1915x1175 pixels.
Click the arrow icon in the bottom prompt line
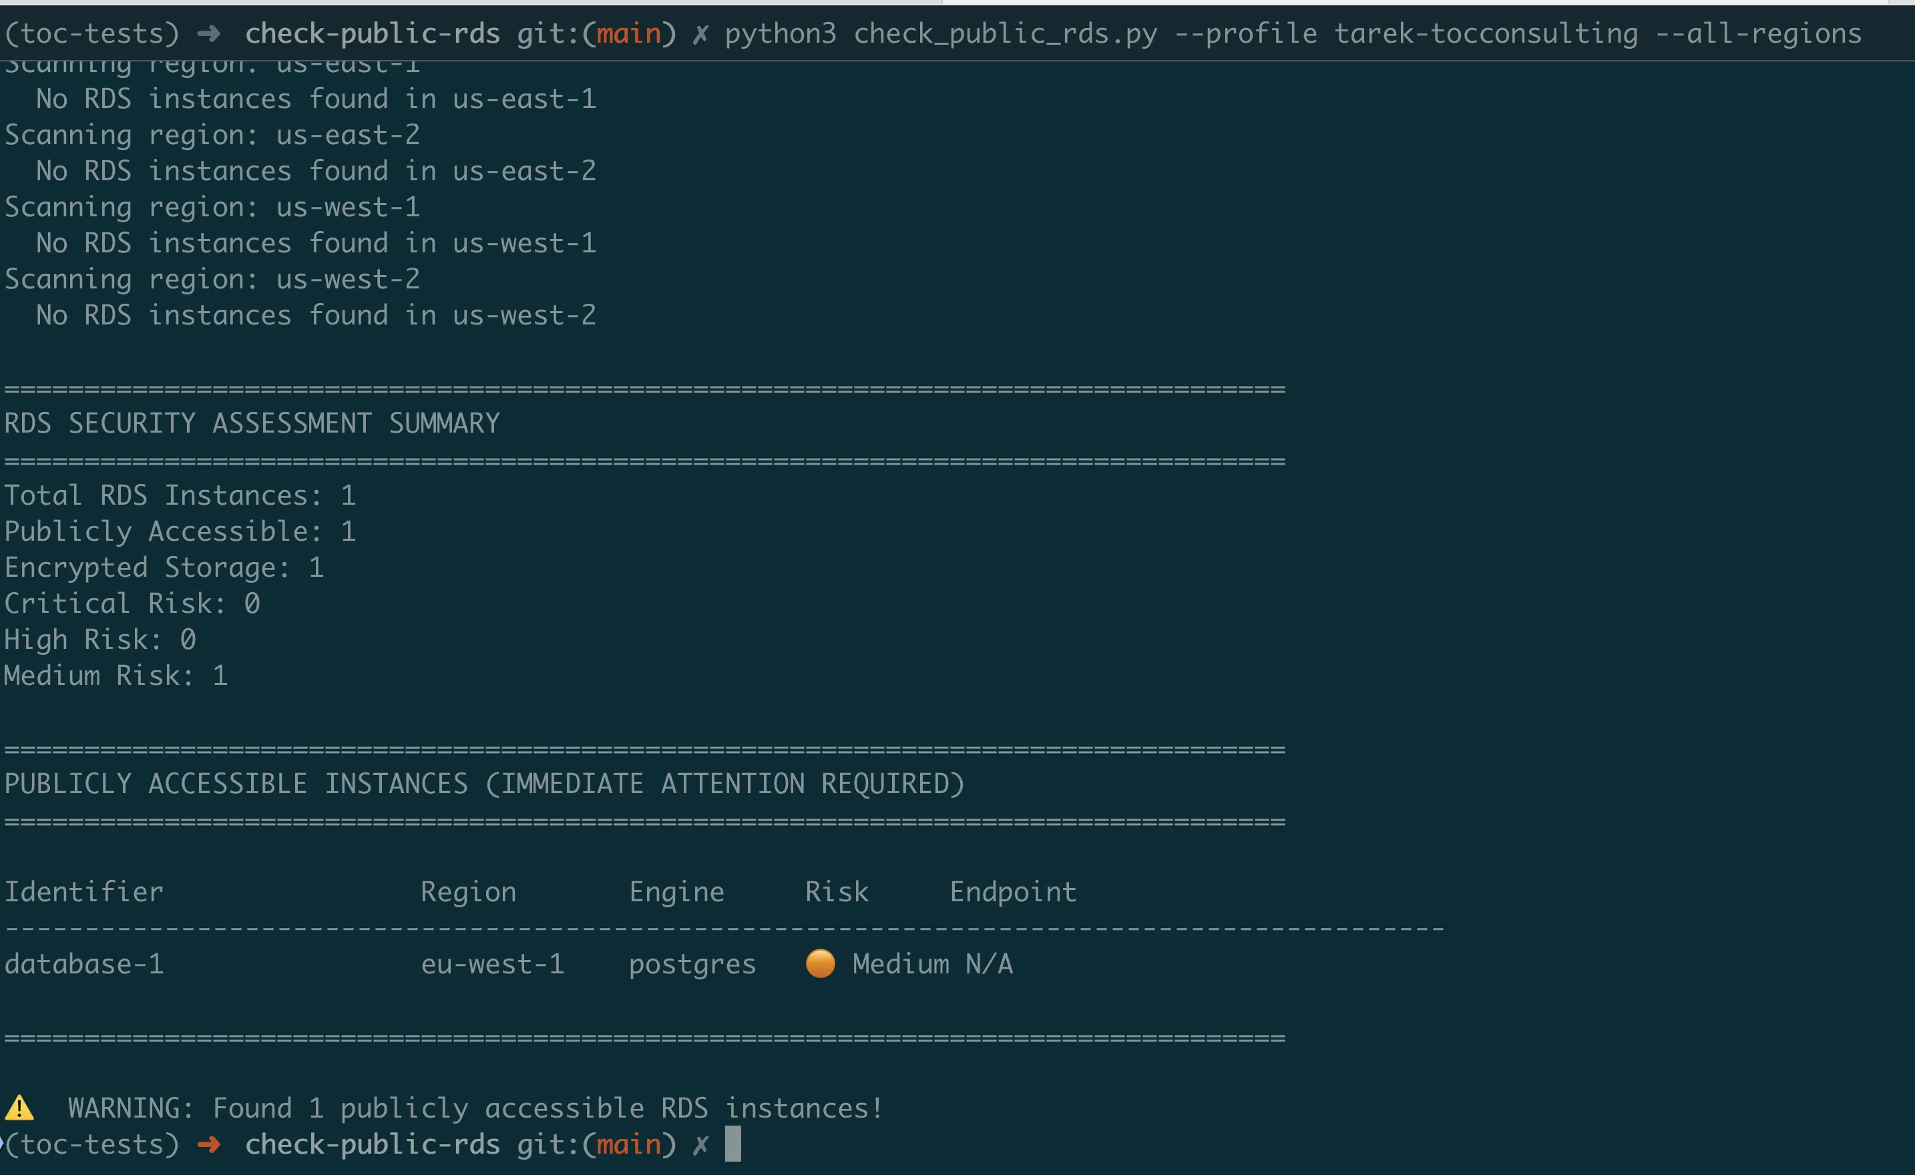click(x=208, y=1144)
